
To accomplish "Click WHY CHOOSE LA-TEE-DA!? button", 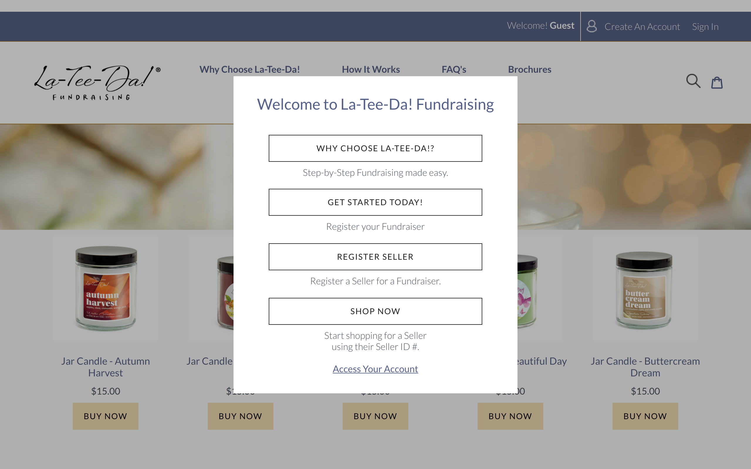I will (375, 148).
